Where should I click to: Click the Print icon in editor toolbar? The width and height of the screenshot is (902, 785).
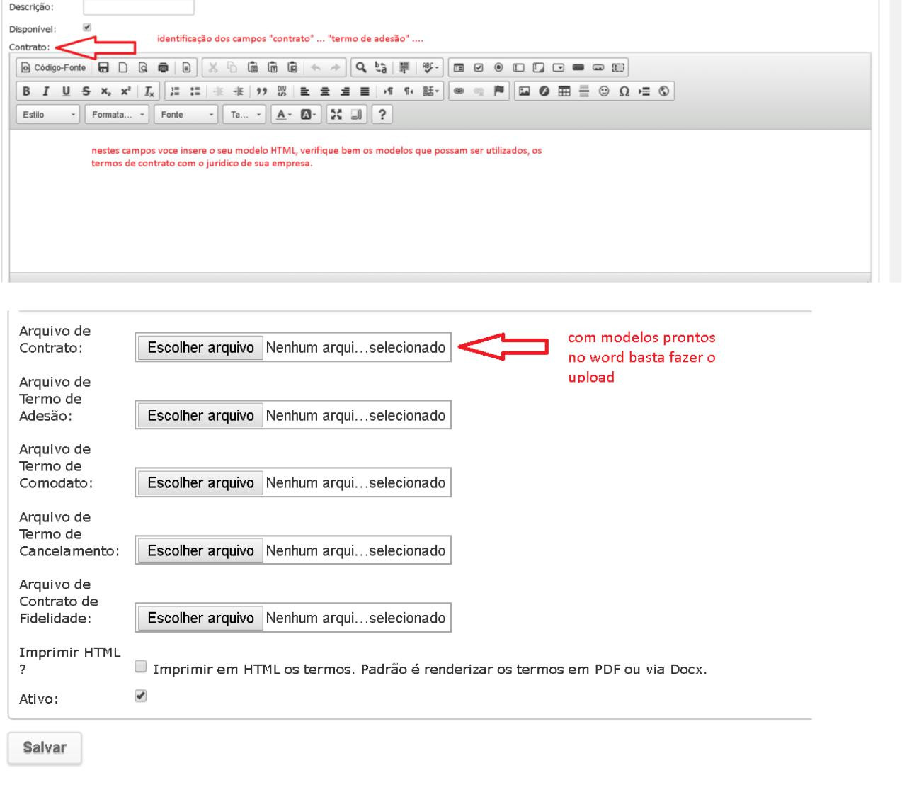[164, 68]
